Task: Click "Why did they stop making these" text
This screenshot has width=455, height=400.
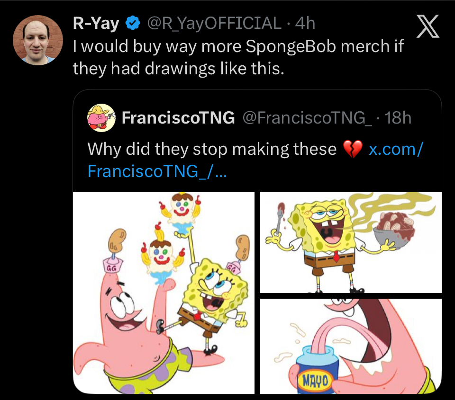Action: pyautogui.click(x=212, y=149)
